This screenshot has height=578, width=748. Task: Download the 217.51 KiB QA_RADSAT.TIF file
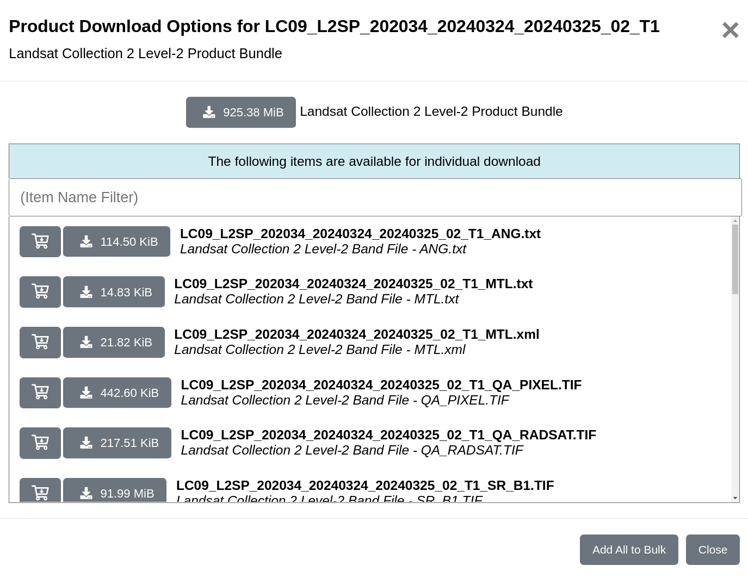[x=117, y=443]
